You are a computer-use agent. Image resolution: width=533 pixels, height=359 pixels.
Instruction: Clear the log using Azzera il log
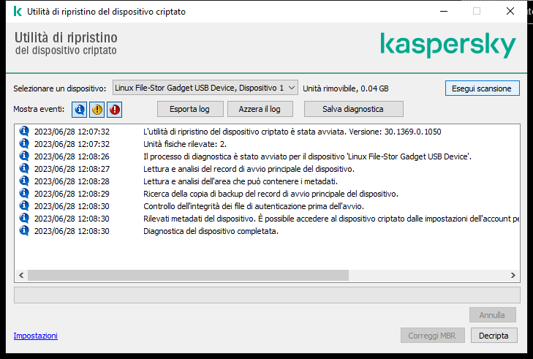260,109
